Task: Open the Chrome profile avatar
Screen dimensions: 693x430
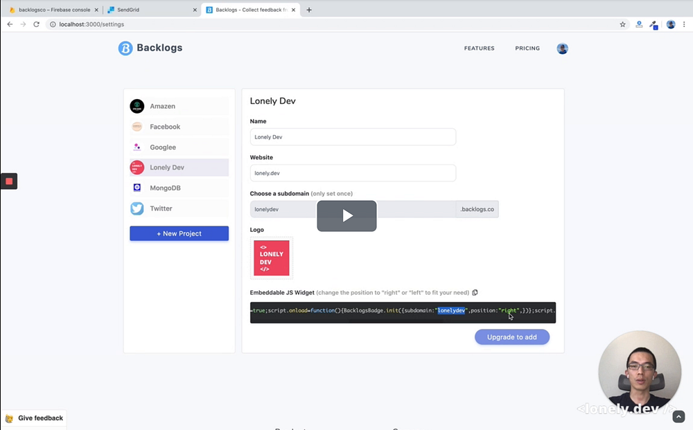Action: point(671,24)
